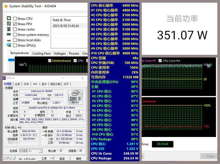Switch to the Powers tab
The image size is (220, 164).
(74, 53)
